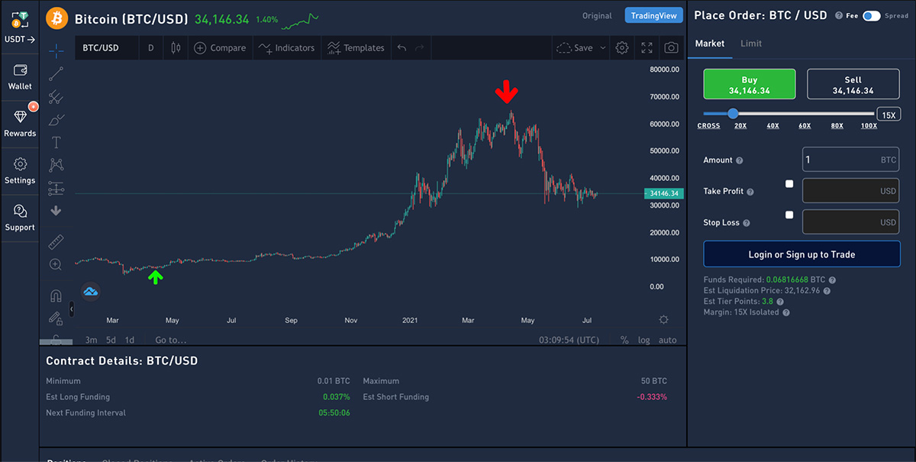Click the help icon next to Take Profit
Screen dimensions: 916x462
(750, 192)
